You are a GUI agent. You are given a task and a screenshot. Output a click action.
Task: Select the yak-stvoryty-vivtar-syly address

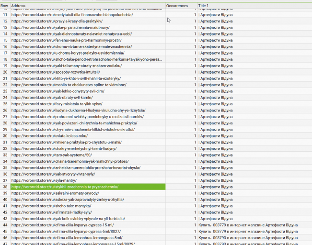[x=53, y=174]
